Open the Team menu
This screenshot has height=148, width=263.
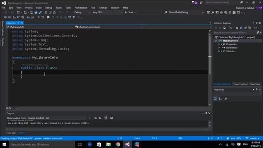pyautogui.click(x=59, y=8)
